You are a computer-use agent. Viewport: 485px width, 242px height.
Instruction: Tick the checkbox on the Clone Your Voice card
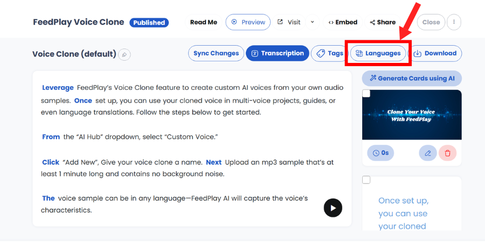click(x=366, y=93)
